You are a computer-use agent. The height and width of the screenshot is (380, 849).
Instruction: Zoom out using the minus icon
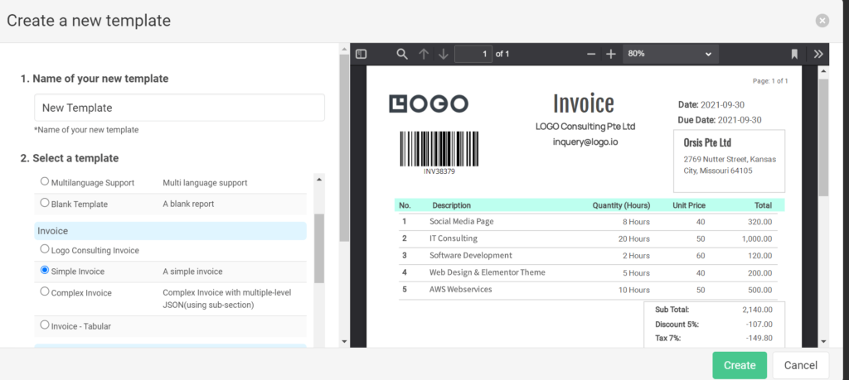pyautogui.click(x=591, y=54)
